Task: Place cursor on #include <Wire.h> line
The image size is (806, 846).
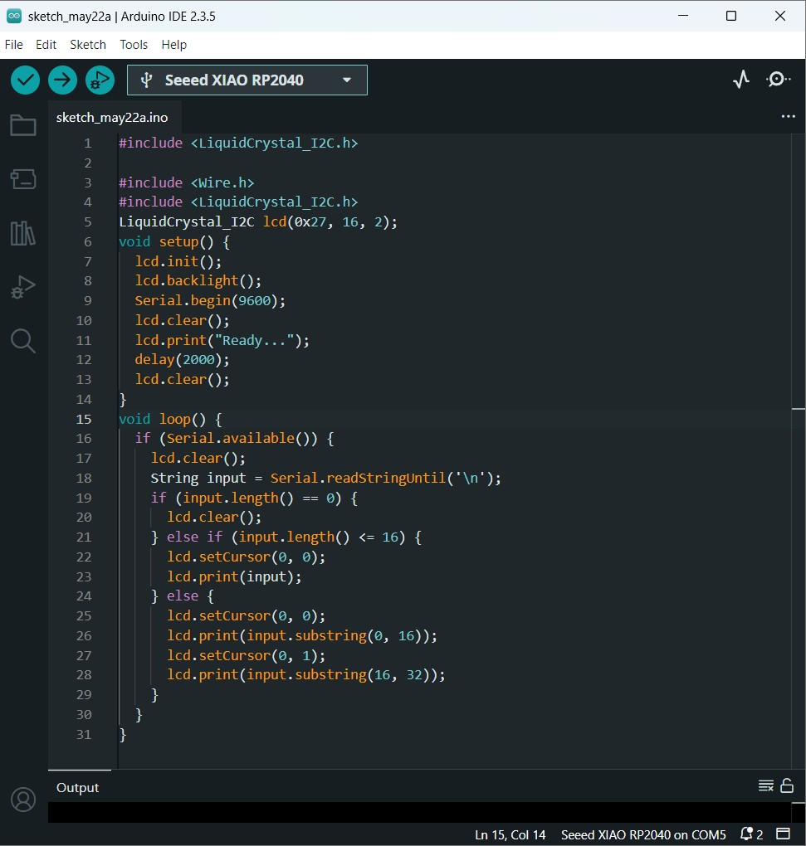Action: pos(186,182)
